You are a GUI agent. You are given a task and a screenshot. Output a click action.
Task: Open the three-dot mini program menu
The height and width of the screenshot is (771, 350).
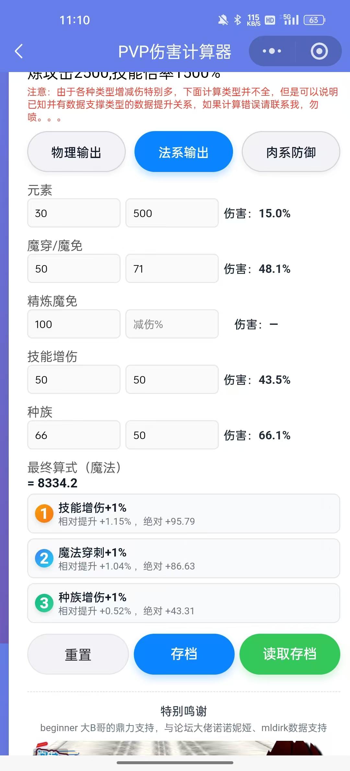point(272,51)
